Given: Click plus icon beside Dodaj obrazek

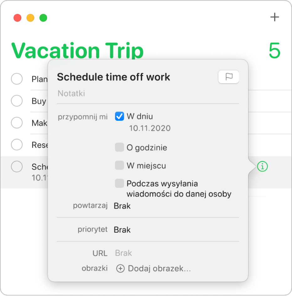Looking at the screenshot, I should click(x=120, y=269).
